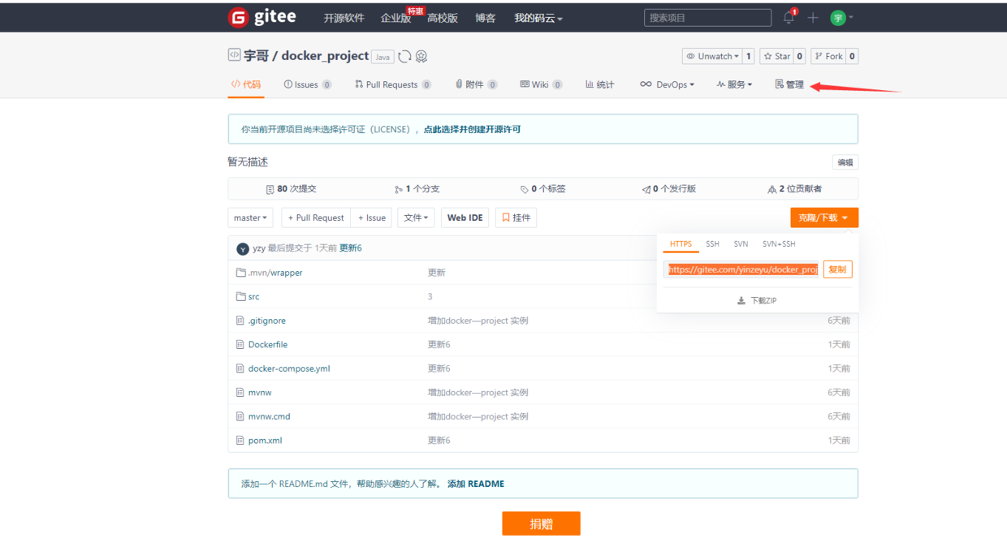Open the docker_project repository link
This screenshot has height=538, width=1007.
(x=325, y=56)
